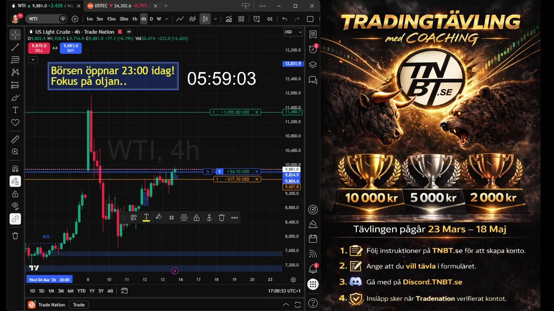This screenshot has width=554, height=311.
Task: Toggle lock all drawings padlock in sidebar
Action: pos(15,194)
